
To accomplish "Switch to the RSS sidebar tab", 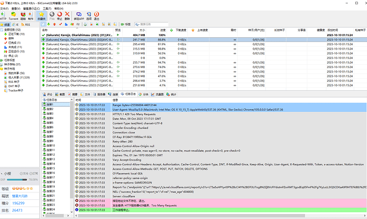I will [26, 24].
